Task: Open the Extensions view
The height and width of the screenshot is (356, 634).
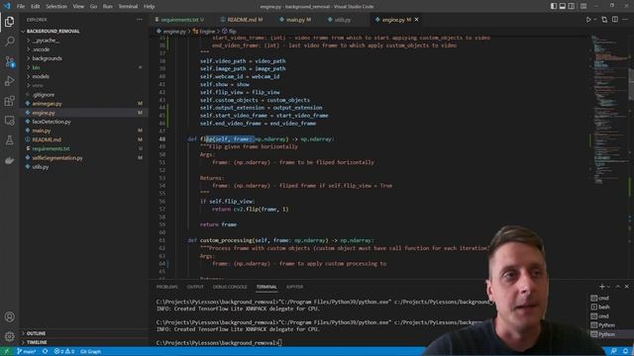Action: (x=9, y=101)
